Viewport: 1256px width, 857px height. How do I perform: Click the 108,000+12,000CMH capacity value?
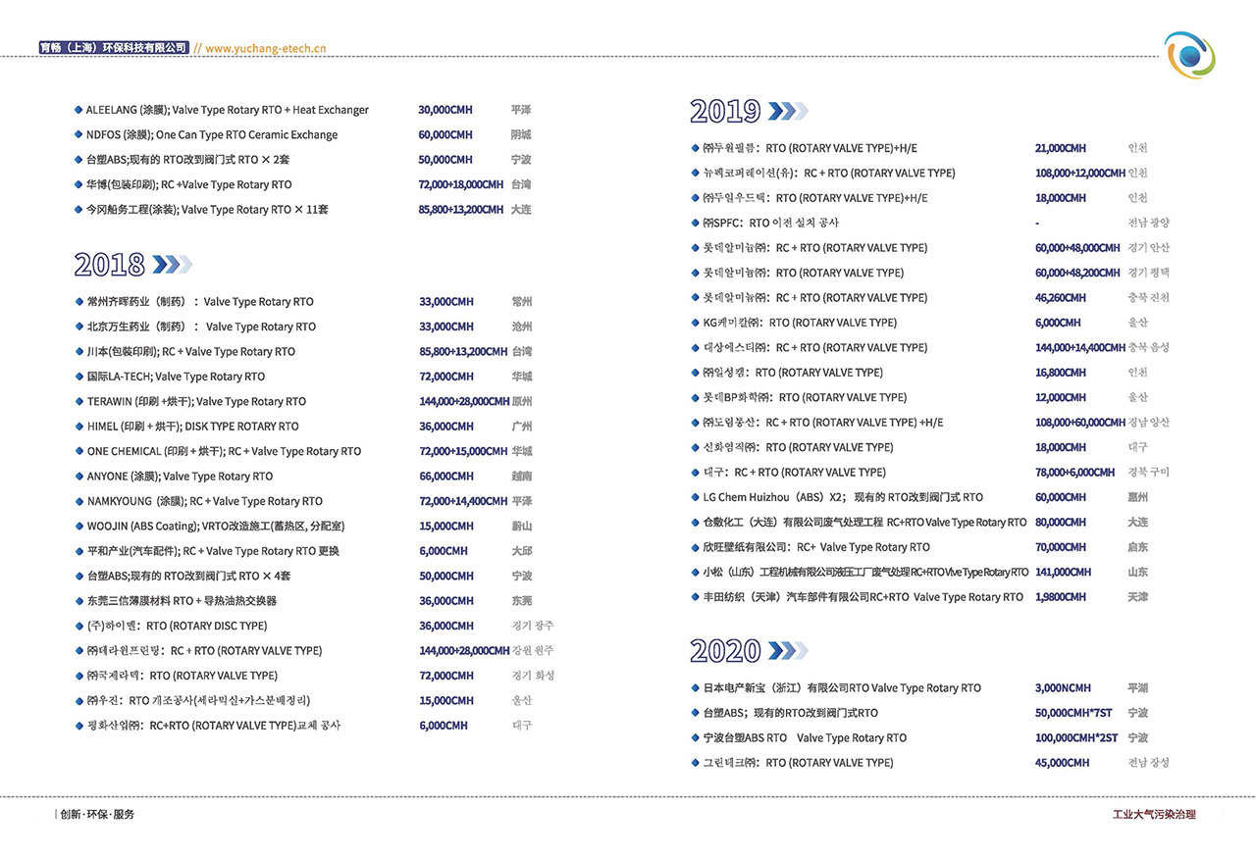pyautogui.click(x=1080, y=174)
